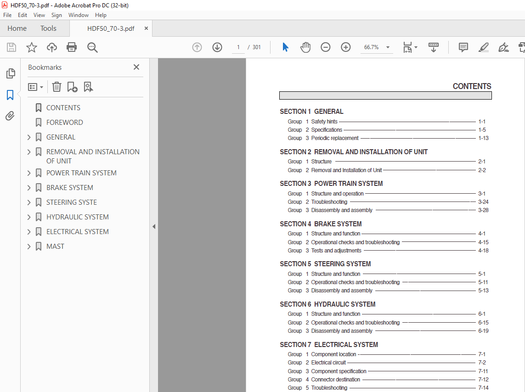Click the scrolling mode keyboard icon
Image resolution: width=525 pixels, height=392 pixels.
coord(433,47)
